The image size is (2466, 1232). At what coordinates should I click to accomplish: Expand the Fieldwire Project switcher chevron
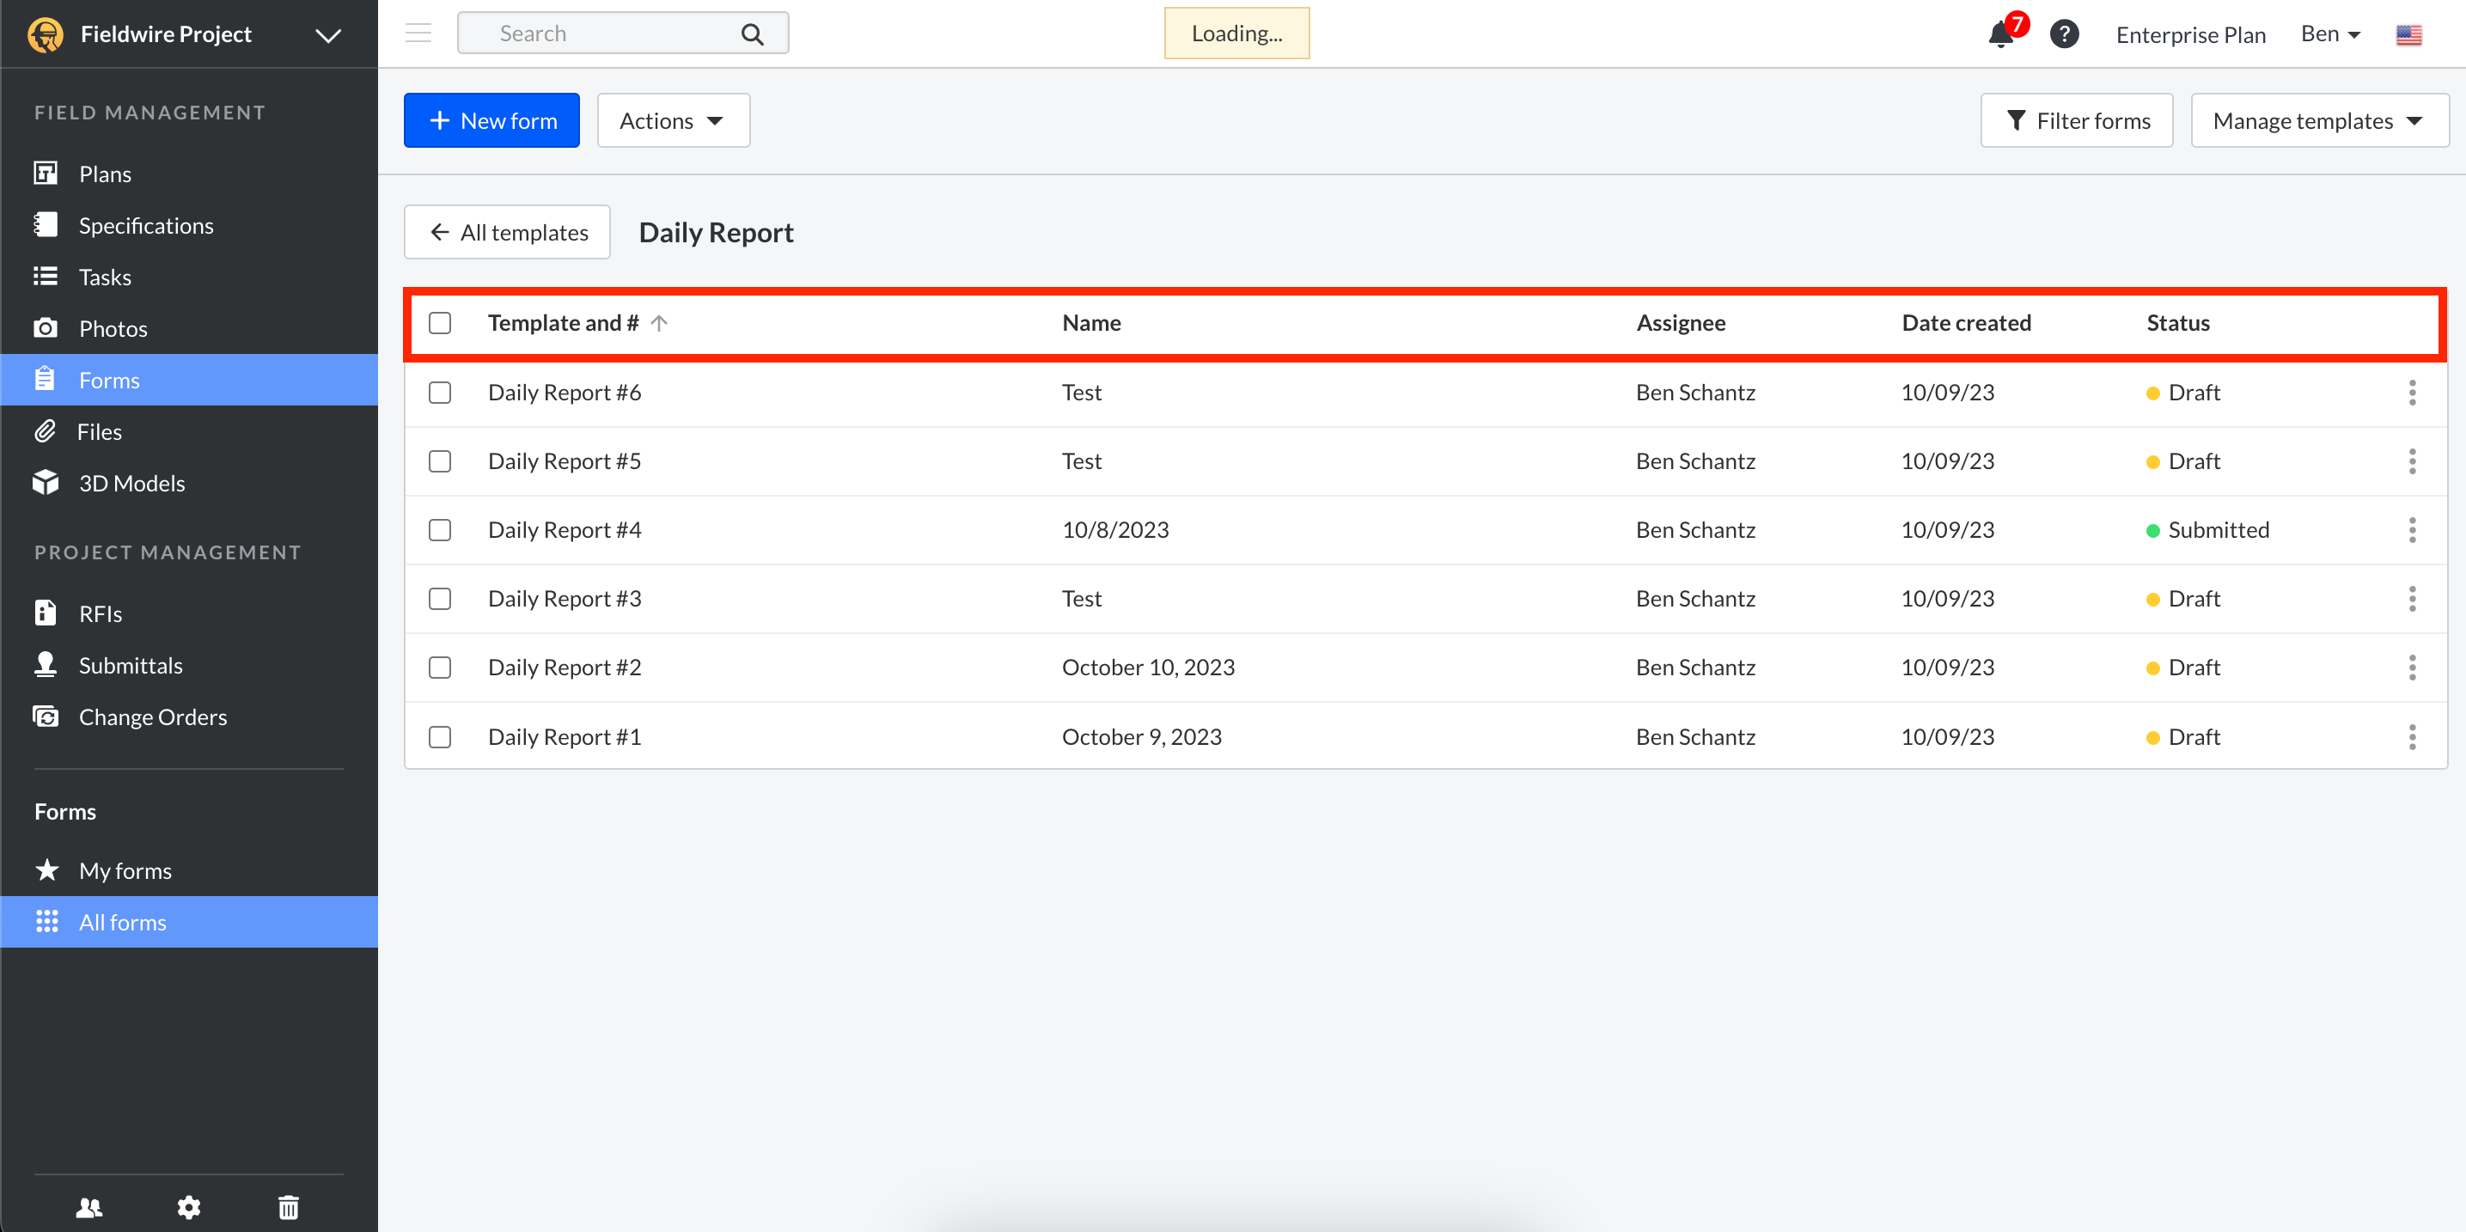tap(328, 35)
